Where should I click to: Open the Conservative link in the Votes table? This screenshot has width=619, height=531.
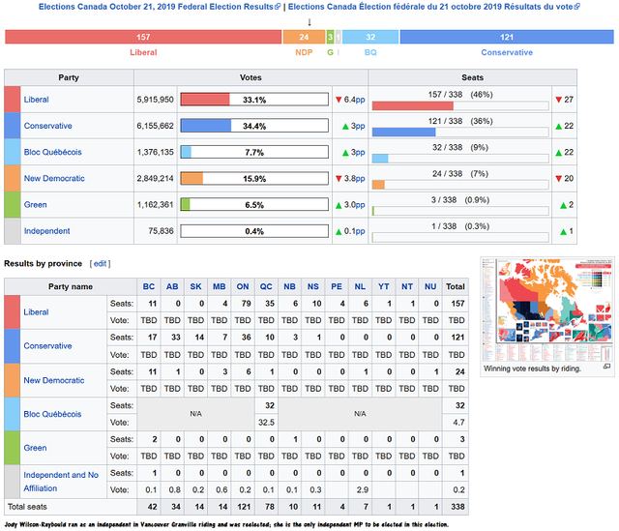click(x=47, y=126)
